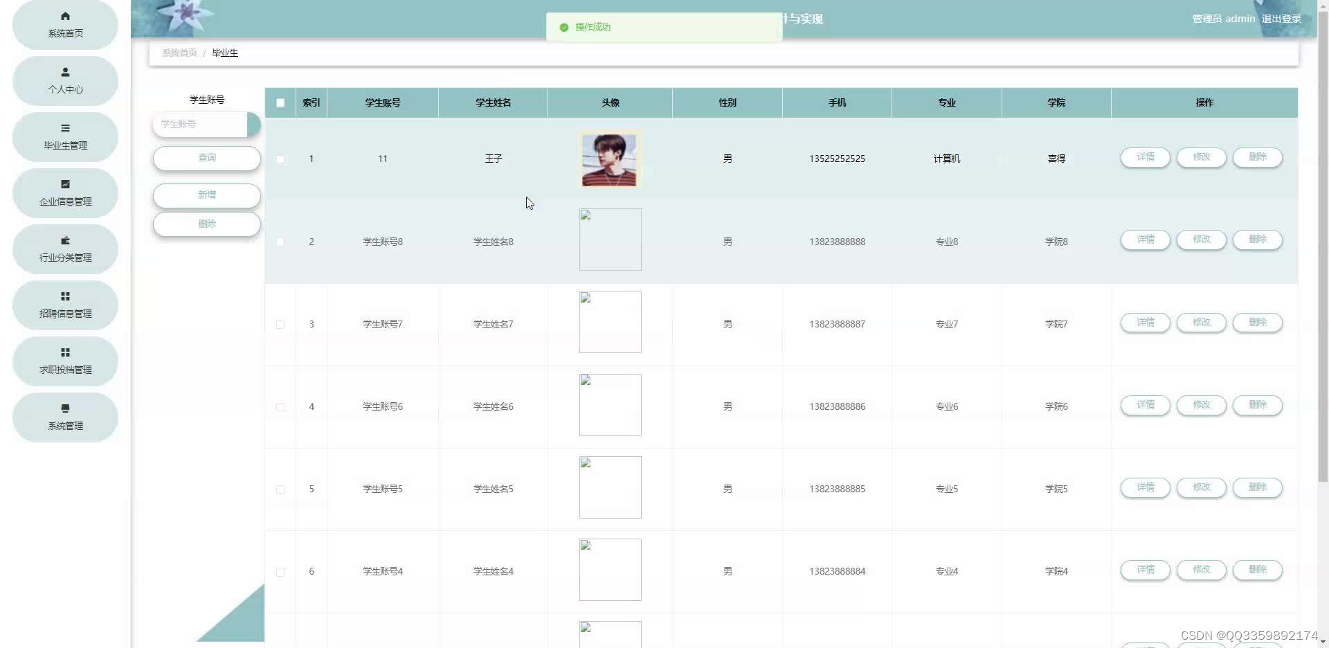Click the 管理员 admin label
The image size is (1329, 648).
pos(1223,19)
